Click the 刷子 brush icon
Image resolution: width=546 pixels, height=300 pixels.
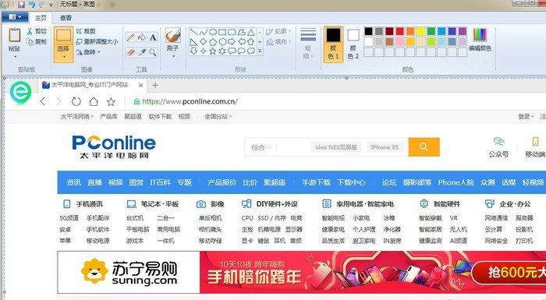[x=173, y=36]
